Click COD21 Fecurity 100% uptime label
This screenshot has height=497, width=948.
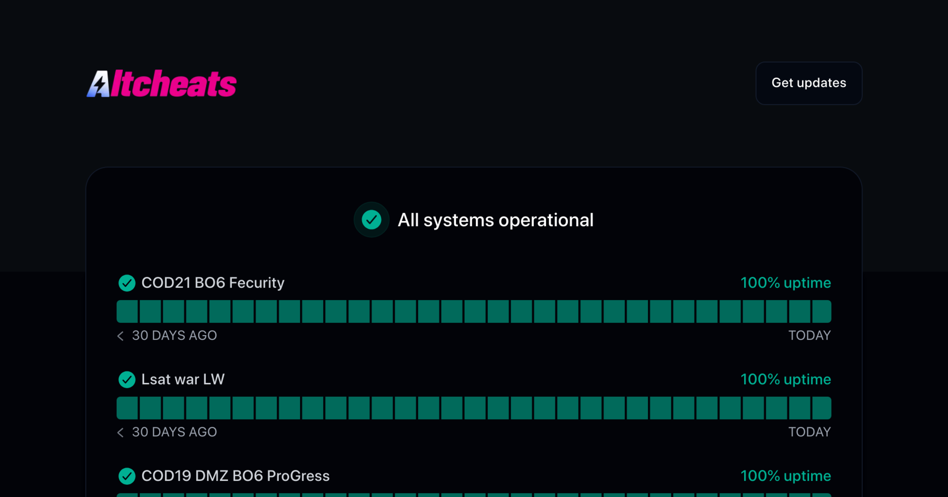click(785, 283)
